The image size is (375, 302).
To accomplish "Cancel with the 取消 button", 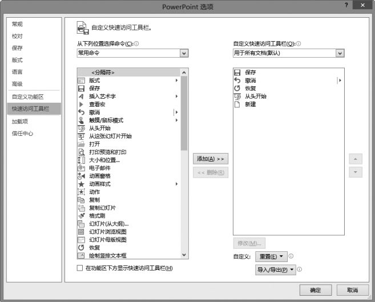I will [353, 290].
